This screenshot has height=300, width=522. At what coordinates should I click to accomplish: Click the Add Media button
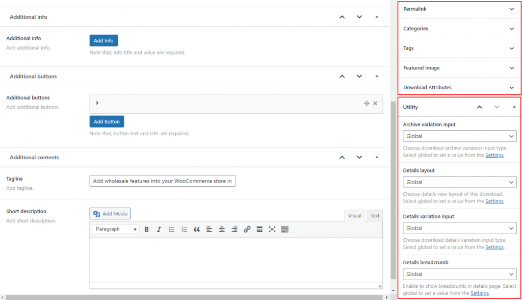tap(110, 214)
